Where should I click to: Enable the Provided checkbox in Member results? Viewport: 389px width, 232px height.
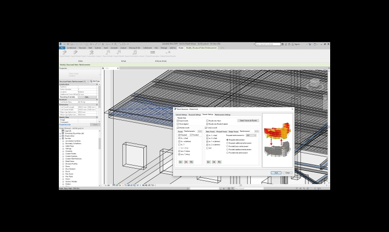pyautogui.click(x=191, y=135)
